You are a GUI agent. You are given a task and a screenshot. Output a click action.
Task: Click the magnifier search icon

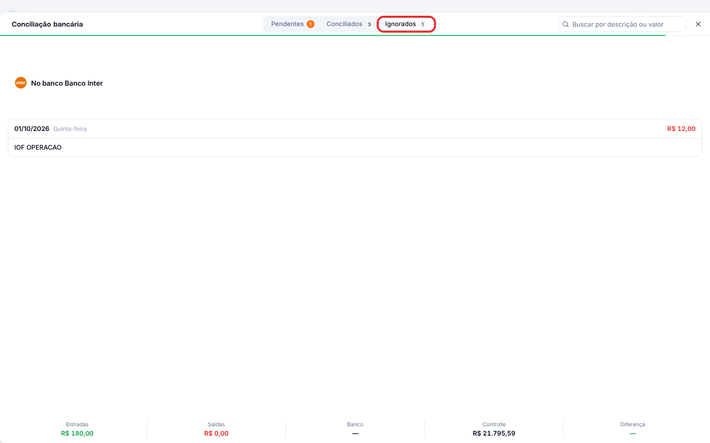click(566, 24)
